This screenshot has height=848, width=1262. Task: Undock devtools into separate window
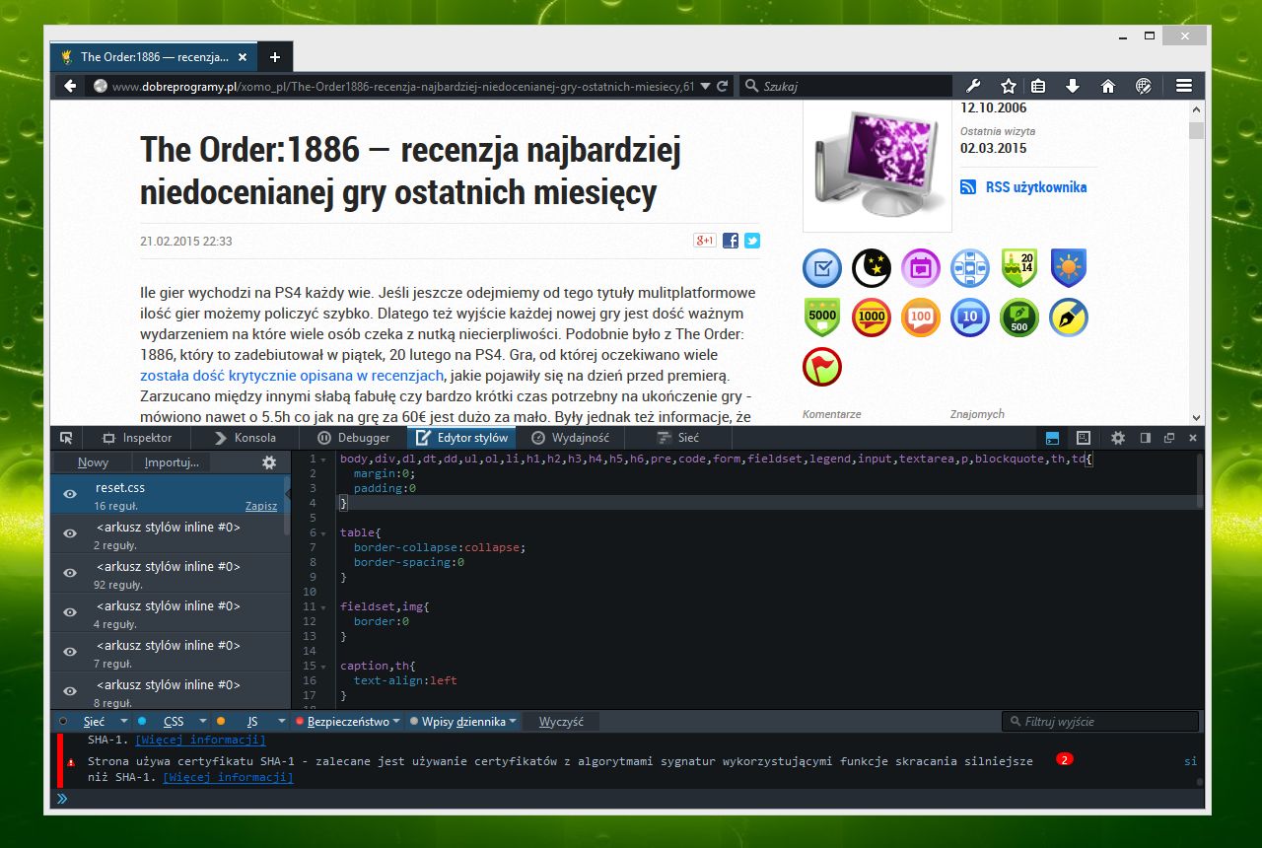pos(1169,438)
